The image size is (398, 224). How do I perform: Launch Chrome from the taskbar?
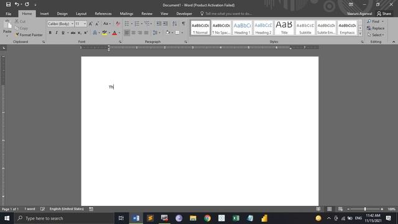coord(207,218)
